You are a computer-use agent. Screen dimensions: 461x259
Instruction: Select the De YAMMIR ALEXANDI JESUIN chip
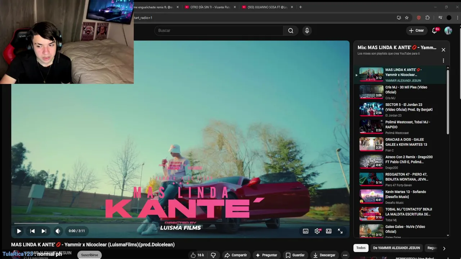coord(397,248)
